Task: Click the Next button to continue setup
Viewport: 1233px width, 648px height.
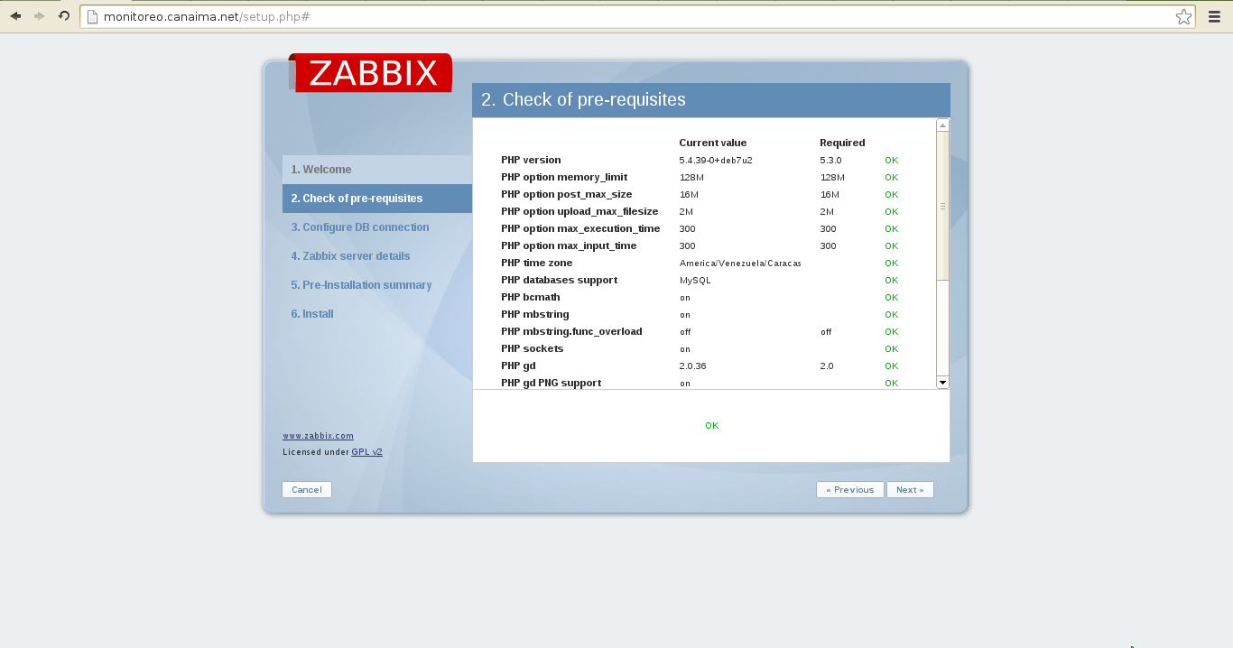Action: pyautogui.click(x=910, y=489)
